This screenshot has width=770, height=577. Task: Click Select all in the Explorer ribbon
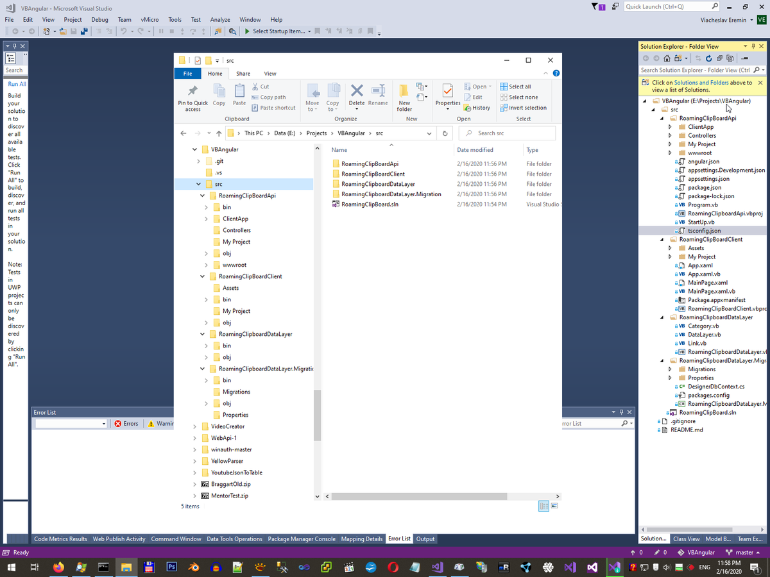pyautogui.click(x=515, y=87)
